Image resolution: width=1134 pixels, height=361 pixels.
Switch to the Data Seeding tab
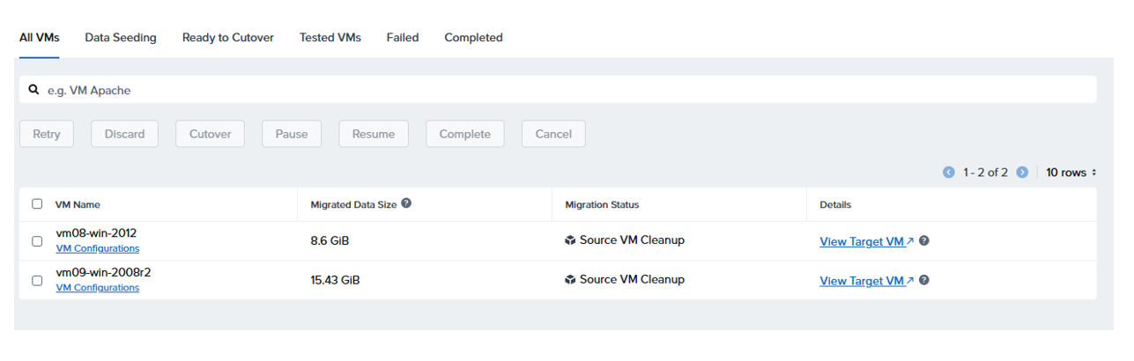pos(121,38)
